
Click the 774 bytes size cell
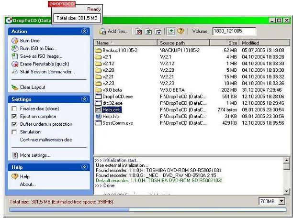[227, 110]
